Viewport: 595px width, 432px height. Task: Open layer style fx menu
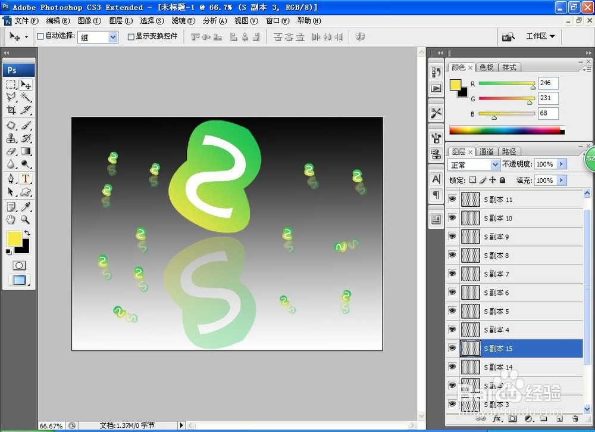(x=497, y=419)
